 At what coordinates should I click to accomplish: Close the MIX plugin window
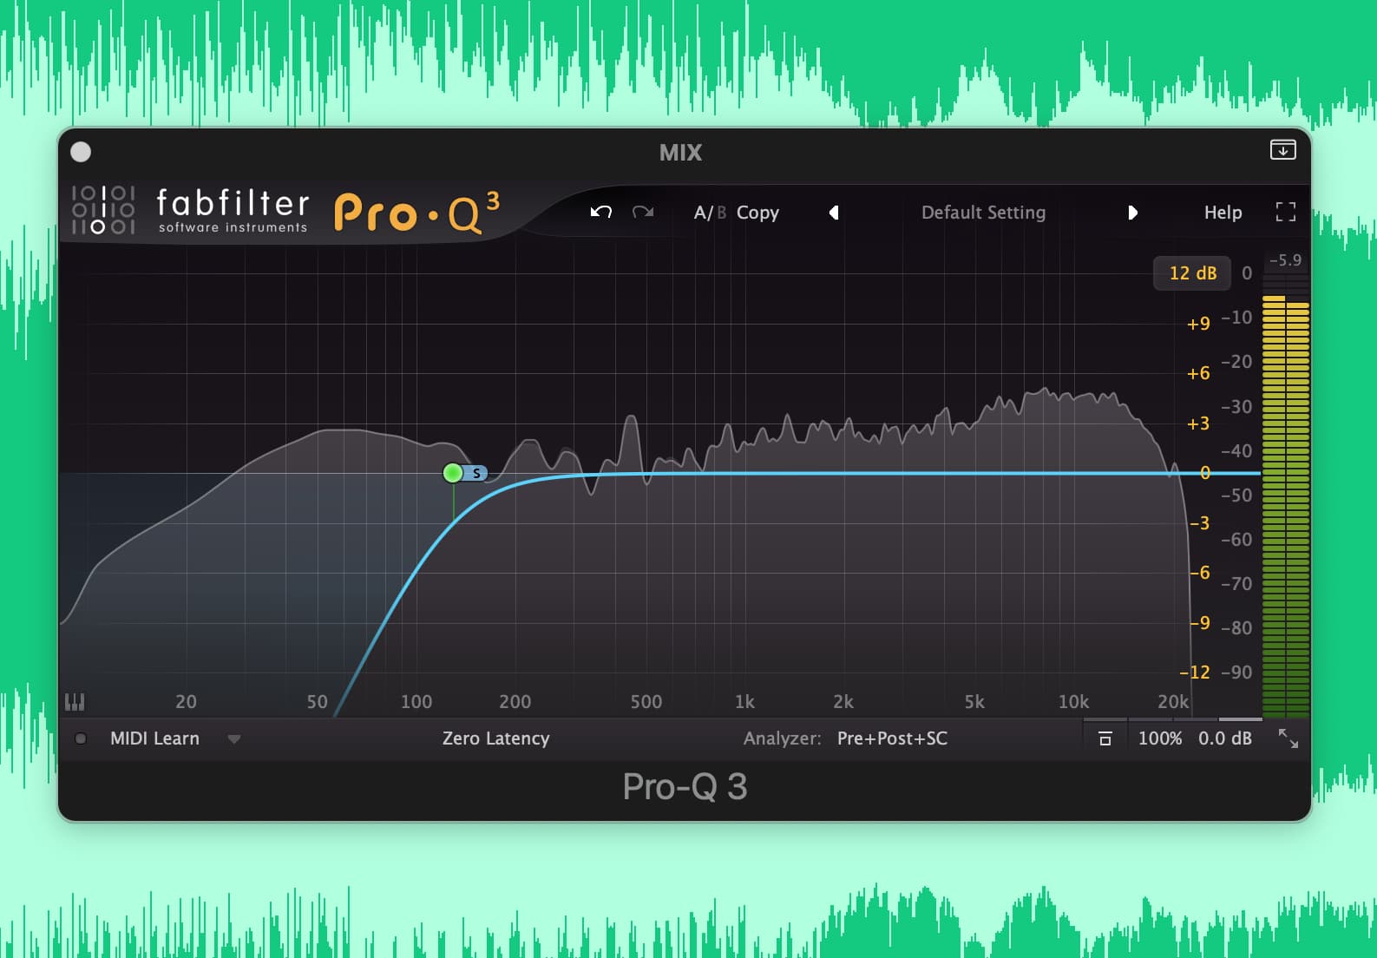click(81, 152)
